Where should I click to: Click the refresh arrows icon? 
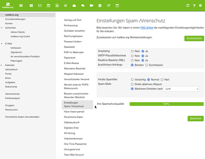click(x=188, y=6)
